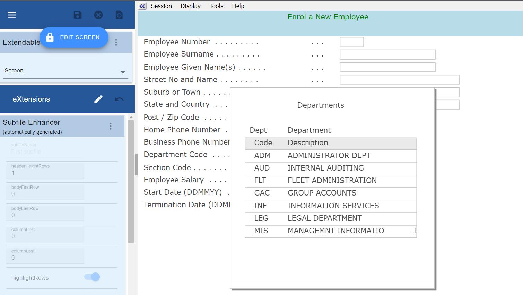Screen dimensions: 523x295
Task: Open the Display menu
Action: click(x=190, y=6)
